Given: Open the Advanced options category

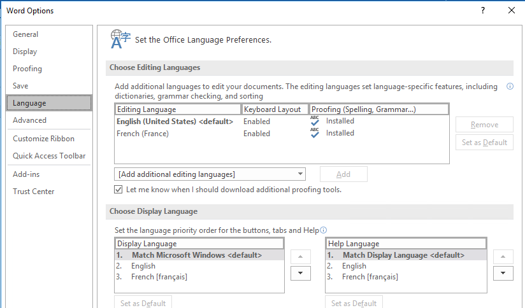Looking at the screenshot, I should click(29, 120).
